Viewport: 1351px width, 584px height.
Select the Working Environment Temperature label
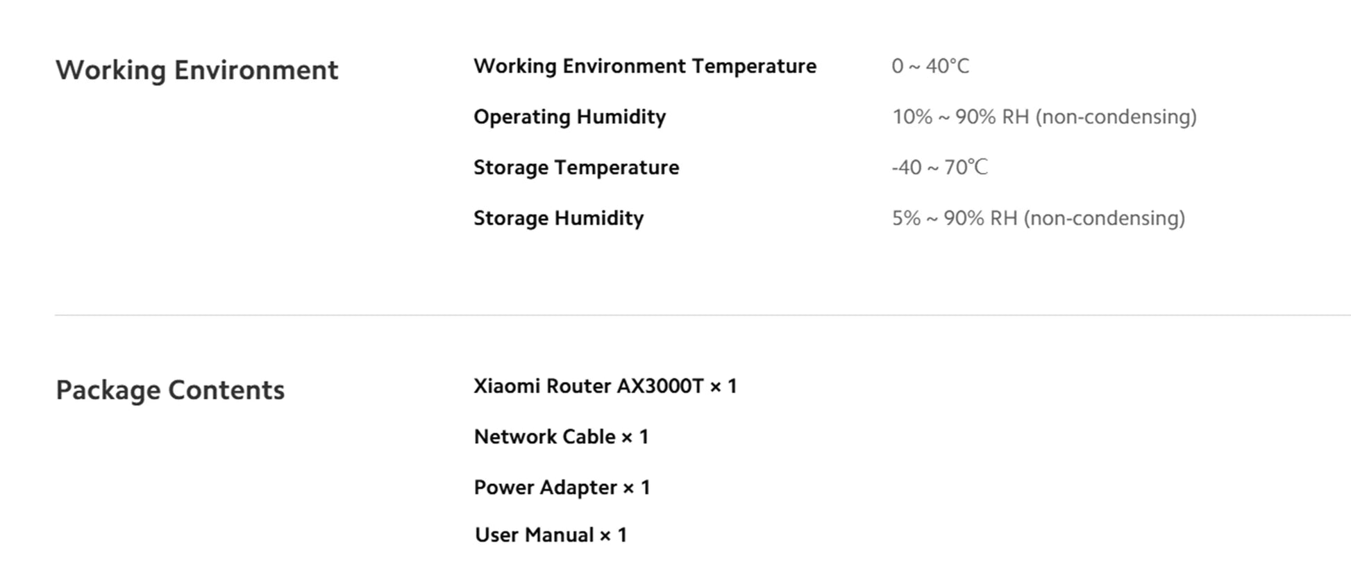pyautogui.click(x=644, y=66)
